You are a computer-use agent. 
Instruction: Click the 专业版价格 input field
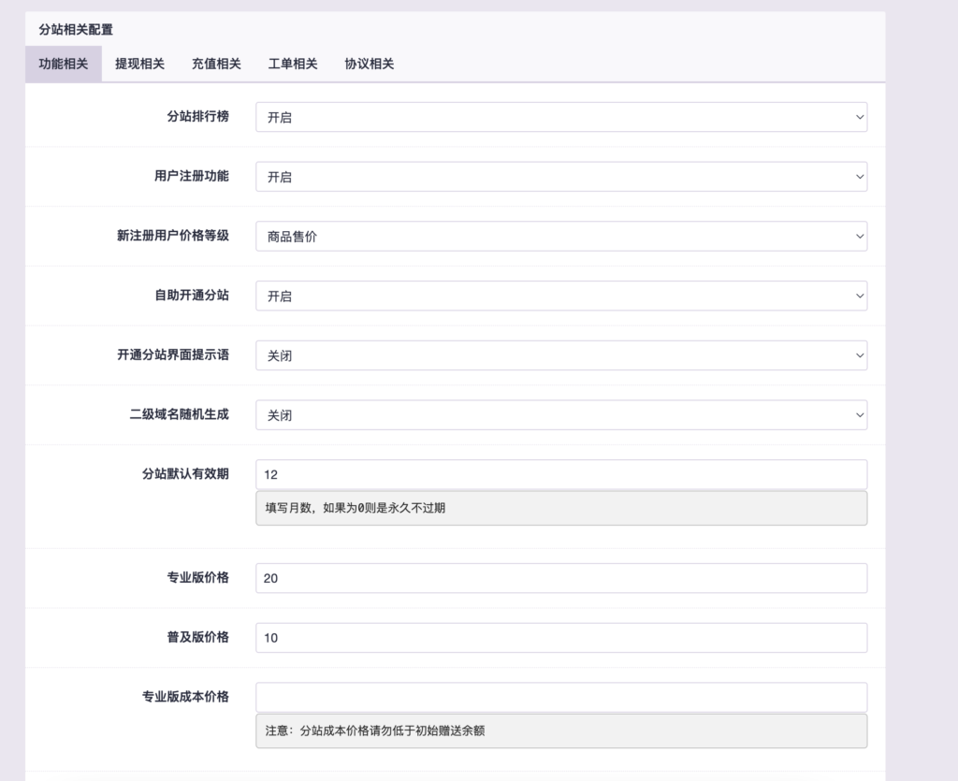[x=561, y=578]
